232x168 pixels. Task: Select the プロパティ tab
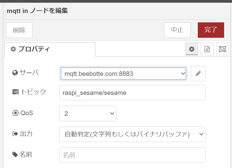tap(50, 50)
